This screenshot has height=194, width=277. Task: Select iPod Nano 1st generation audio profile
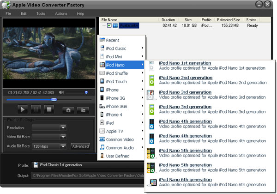pos(185,63)
